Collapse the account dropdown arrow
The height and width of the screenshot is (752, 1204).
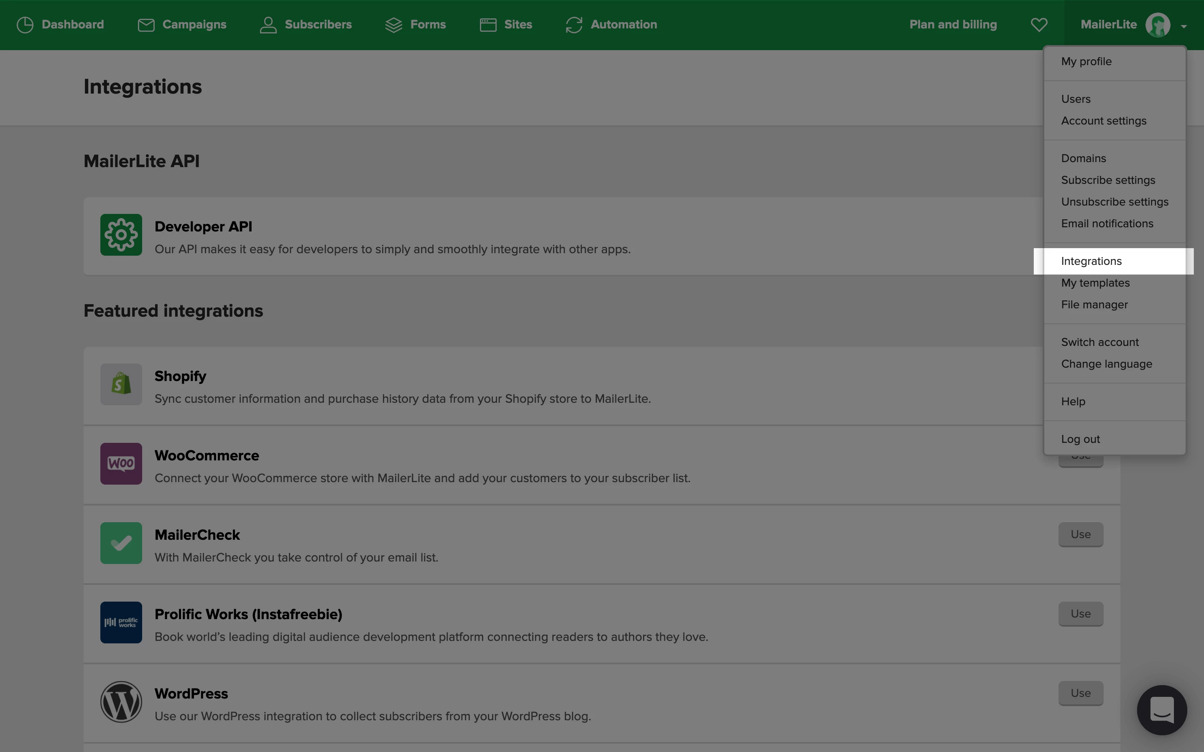coord(1184,26)
